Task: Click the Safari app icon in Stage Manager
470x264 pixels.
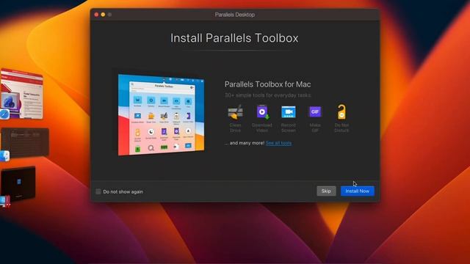Action: (4, 114)
